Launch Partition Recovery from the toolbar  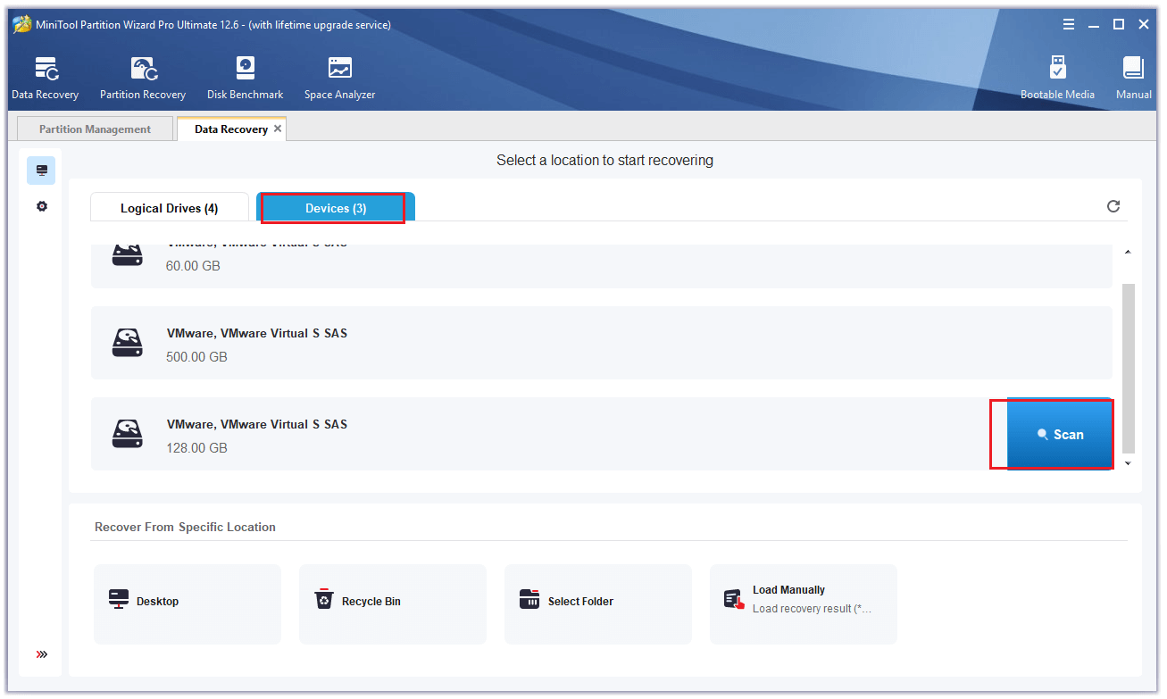click(x=143, y=79)
